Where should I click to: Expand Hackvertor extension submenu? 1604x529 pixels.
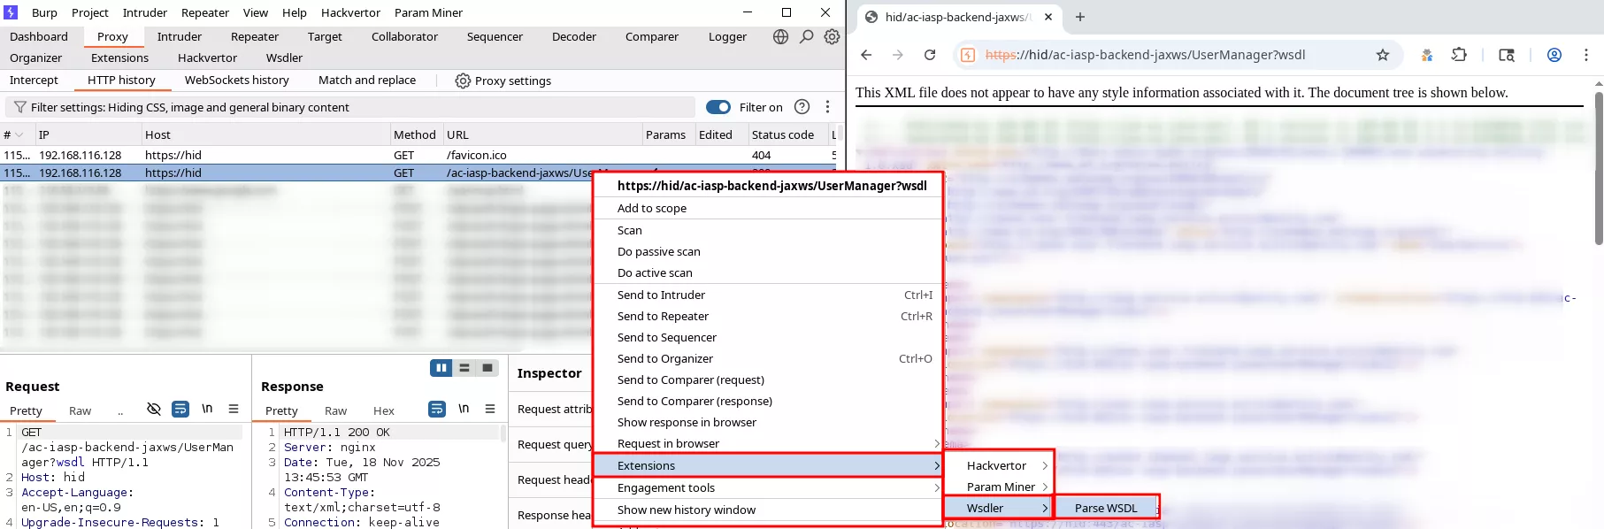click(1044, 465)
